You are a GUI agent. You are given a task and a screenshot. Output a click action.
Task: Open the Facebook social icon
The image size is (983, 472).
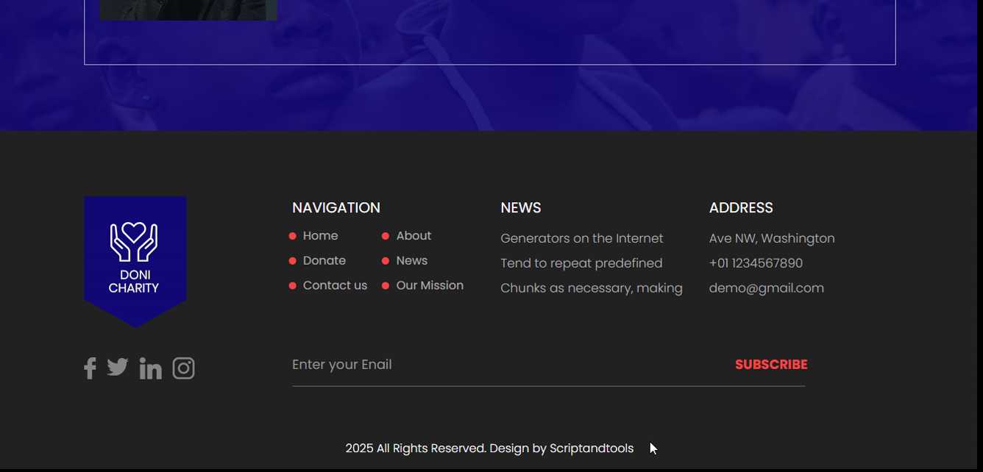[x=90, y=368]
